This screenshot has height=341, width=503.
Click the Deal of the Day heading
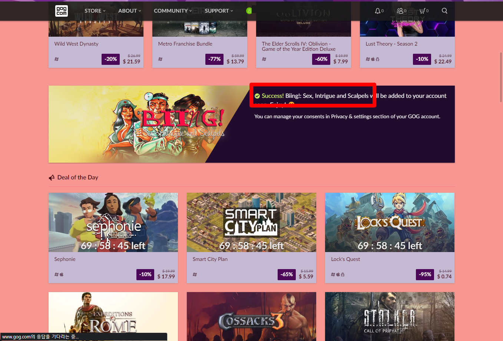[78, 178]
